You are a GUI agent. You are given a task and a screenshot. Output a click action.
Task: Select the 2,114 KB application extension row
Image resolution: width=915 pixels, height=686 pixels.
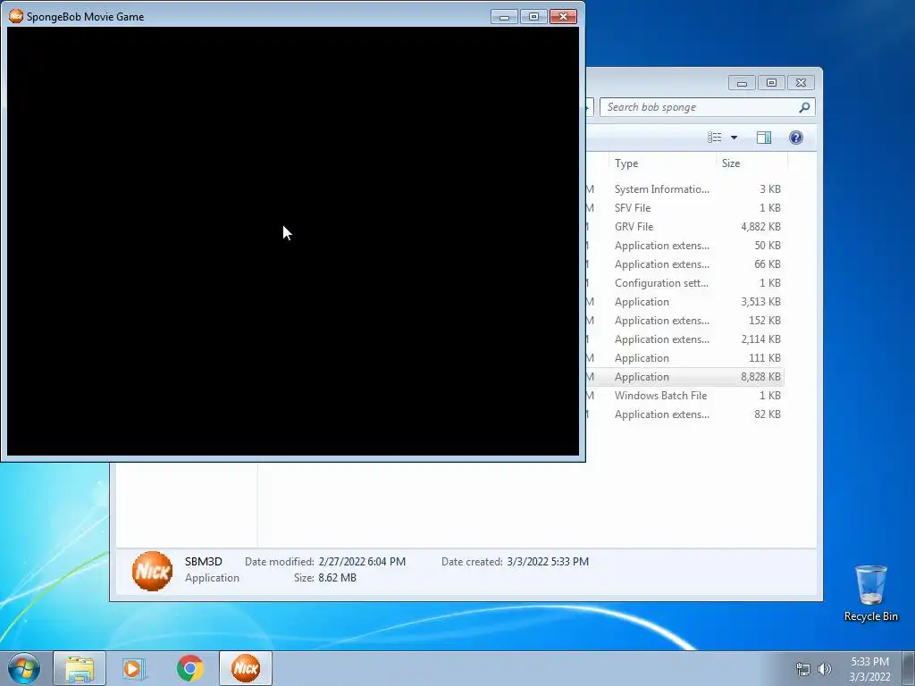[684, 339]
